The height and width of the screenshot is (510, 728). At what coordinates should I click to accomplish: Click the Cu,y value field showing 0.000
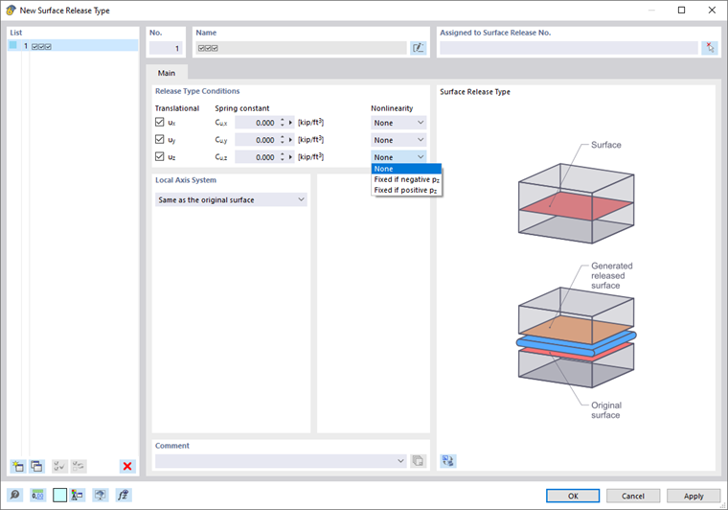(x=256, y=140)
